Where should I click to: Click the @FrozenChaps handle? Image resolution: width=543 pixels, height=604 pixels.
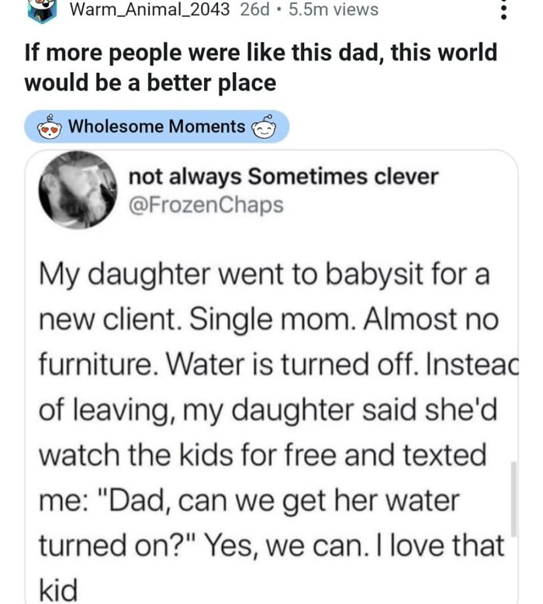[x=206, y=205]
